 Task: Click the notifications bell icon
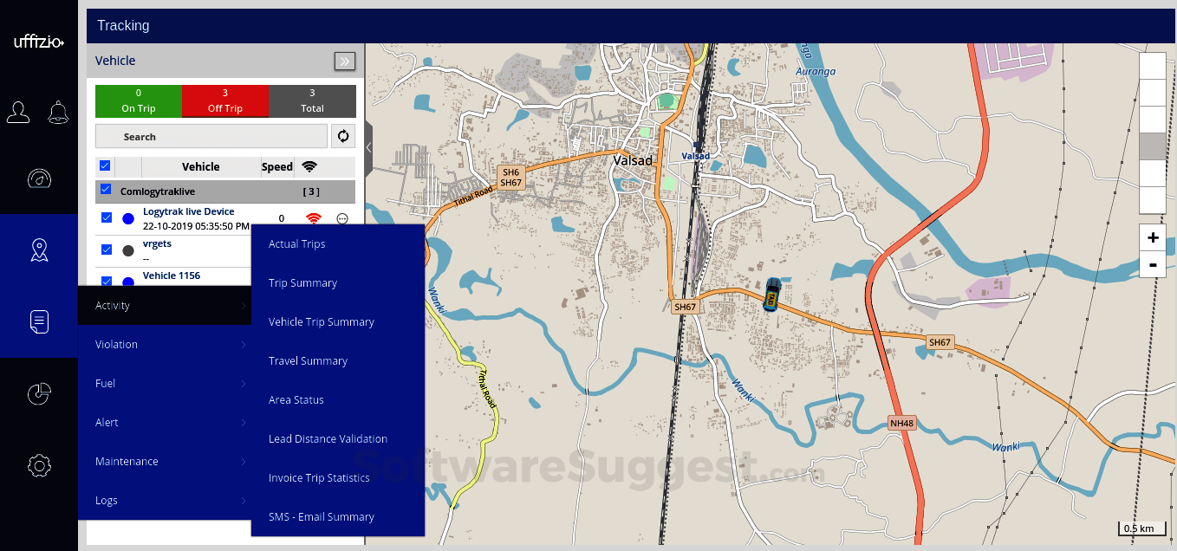coord(57,112)
